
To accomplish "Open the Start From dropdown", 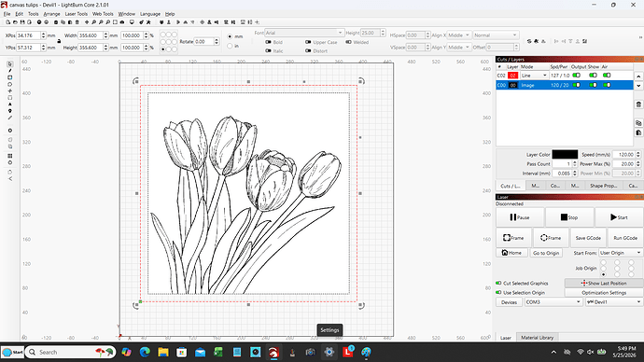I will click(621, 253).
